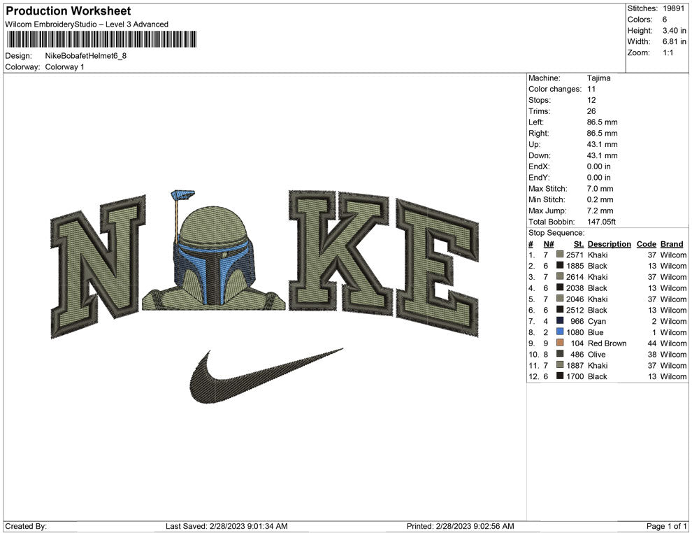Pick the Khaki swatch in stop 5

pyautogui.click(x=560, y=299)
